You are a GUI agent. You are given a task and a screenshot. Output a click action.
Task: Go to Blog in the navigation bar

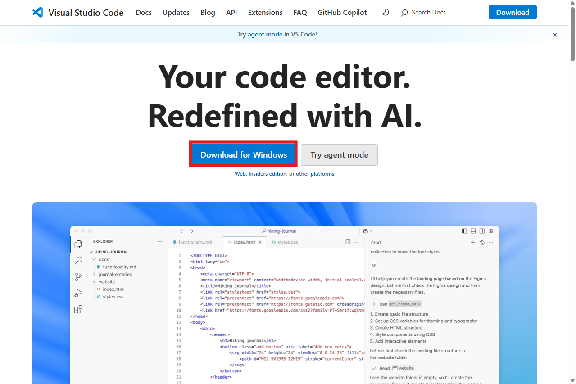(x=208, y=13)
